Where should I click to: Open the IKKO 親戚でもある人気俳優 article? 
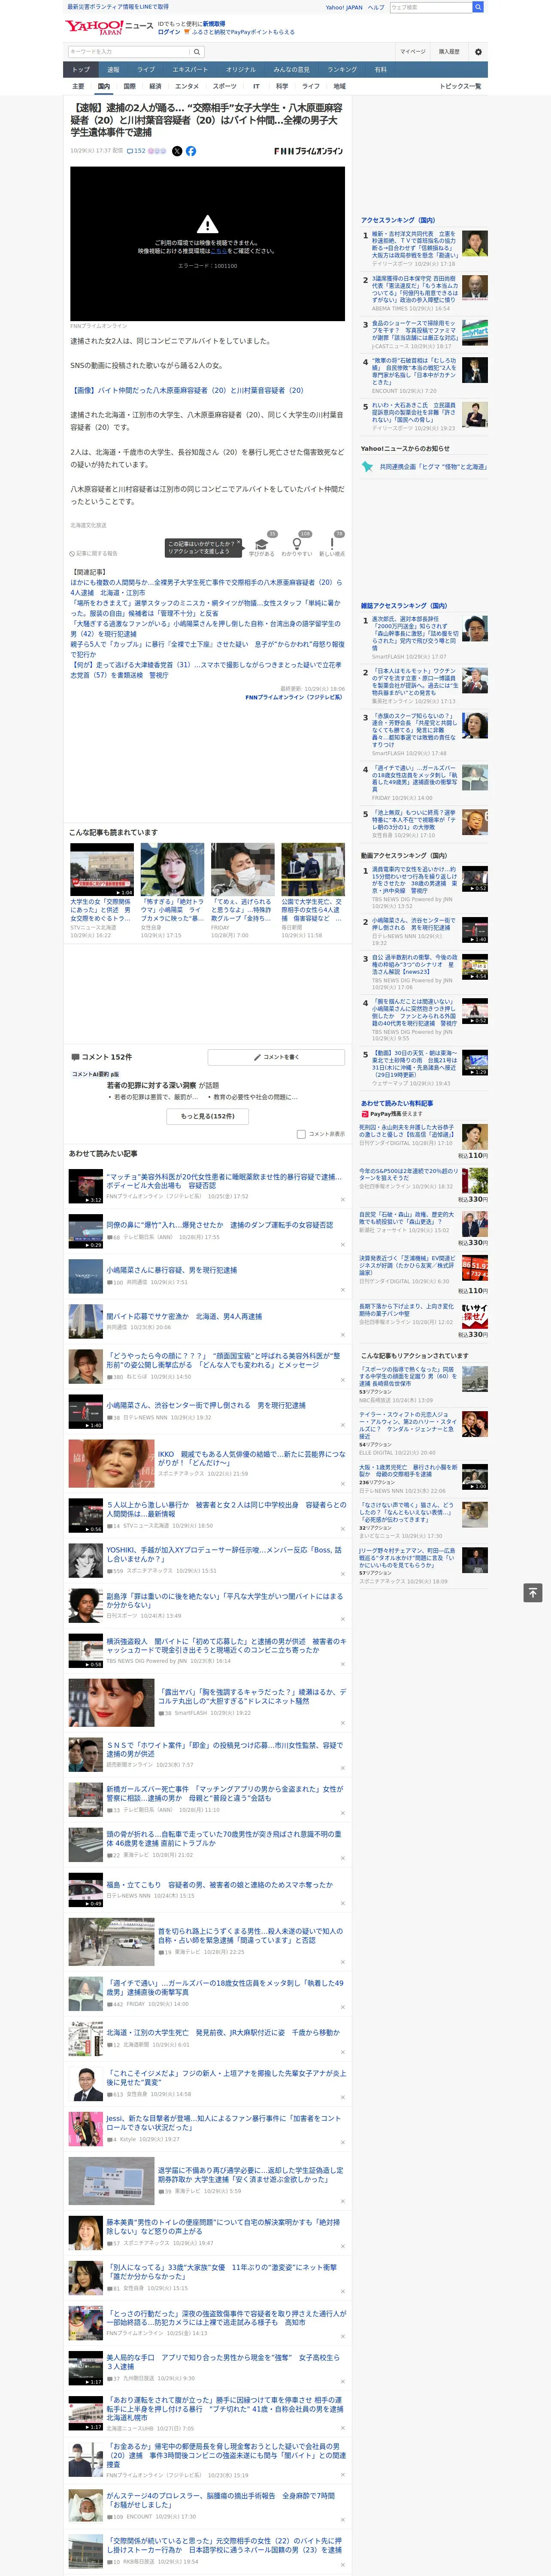tap(251, 1459)
